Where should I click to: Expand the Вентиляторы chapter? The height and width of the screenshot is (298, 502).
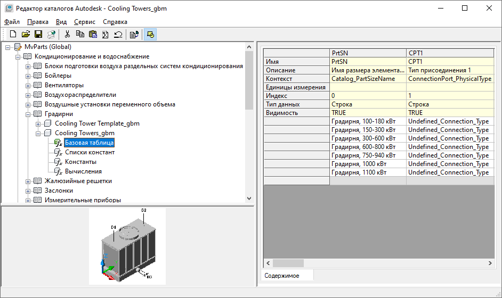(28, 86)
